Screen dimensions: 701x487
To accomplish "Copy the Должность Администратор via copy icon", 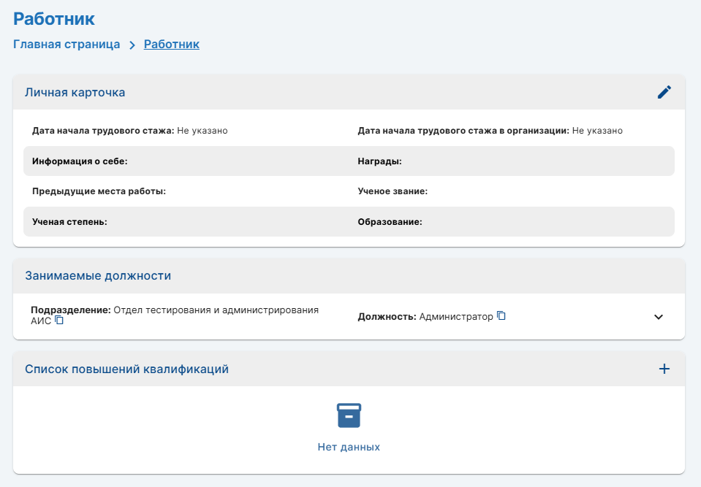I will tap(501, 315).
